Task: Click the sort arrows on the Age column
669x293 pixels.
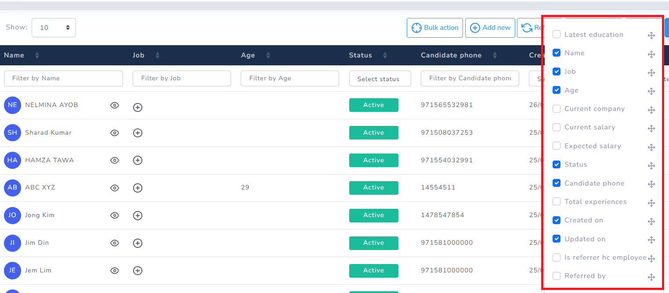Action: pyautogui.click(x=268, y=55)
